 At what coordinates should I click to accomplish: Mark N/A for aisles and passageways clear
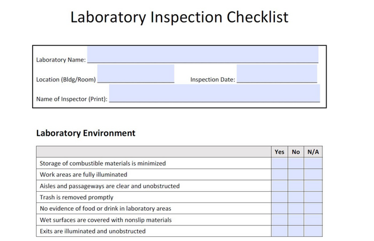pos(313,186)
